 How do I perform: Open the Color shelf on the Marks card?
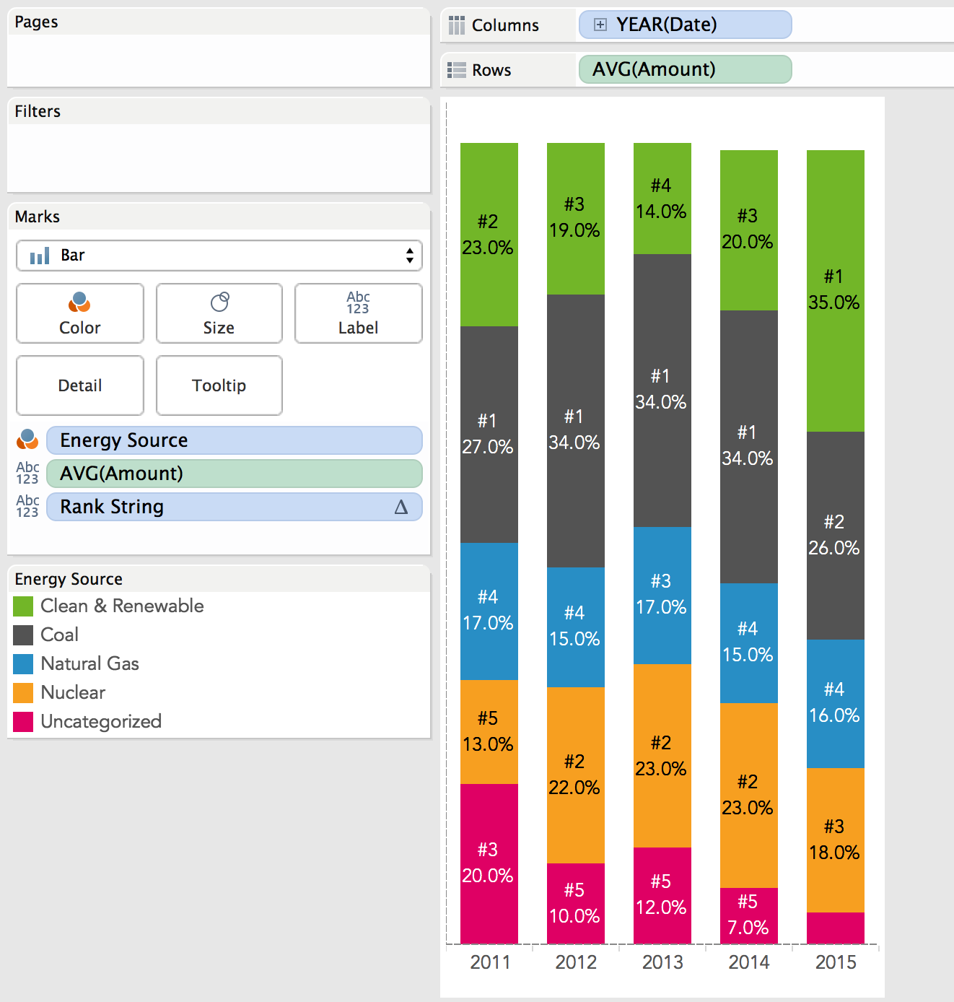[x=79, y=313]
